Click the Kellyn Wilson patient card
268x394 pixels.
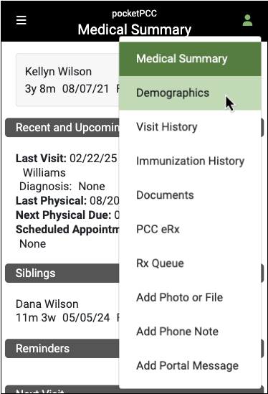pyautogui.click(x=67, y=80)
